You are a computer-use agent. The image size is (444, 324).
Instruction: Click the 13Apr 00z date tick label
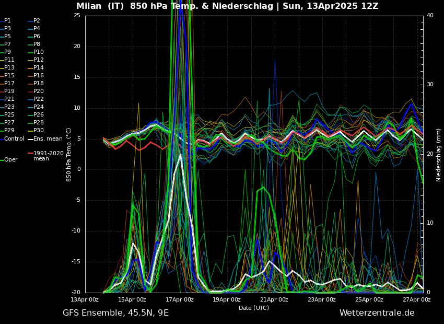85,300
